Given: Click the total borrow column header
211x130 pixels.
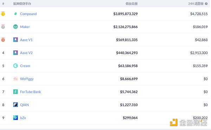Looking at the screenshot, I should click(132, 4).
